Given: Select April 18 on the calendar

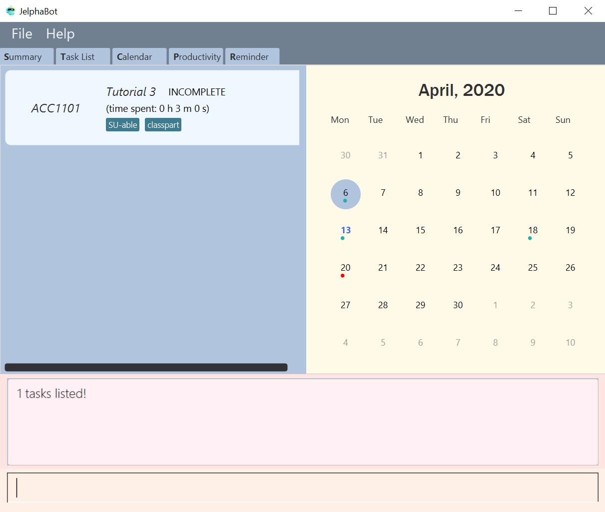Looking at the screenshot, I should click(x=533, y=230).
